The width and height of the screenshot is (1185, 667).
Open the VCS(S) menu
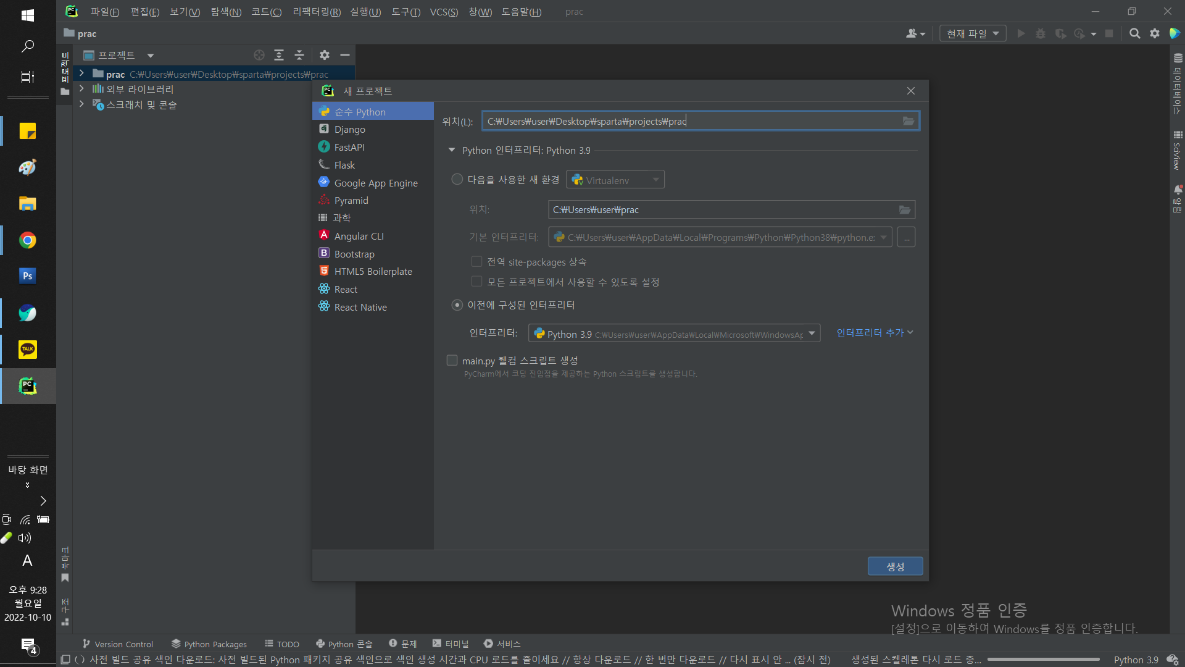(x=444, y=12)
